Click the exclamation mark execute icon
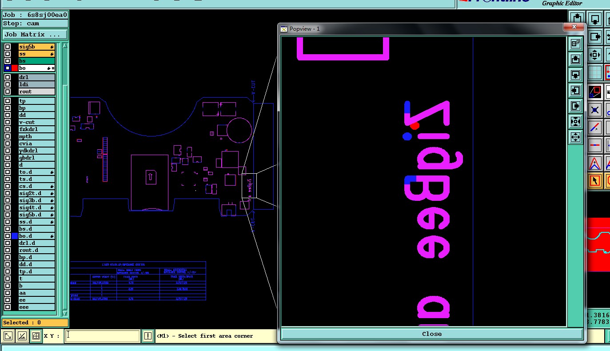The image size is (610, 351). (x=148, y=336)
